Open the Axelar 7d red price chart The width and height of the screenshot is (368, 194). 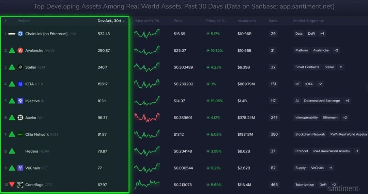(x=147, y=118)
